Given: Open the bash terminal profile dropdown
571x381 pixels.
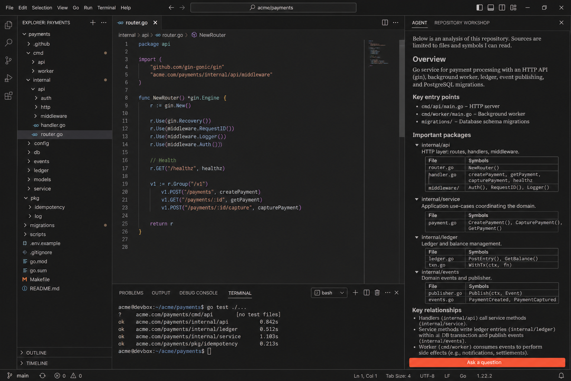Looking at the screenshot, I should click(x=329, y=293).
